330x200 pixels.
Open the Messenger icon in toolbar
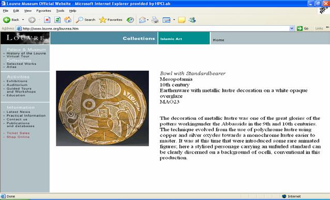(192, 20)
